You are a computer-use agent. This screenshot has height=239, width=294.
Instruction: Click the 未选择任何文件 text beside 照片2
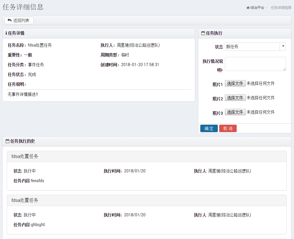coord(260,98)
